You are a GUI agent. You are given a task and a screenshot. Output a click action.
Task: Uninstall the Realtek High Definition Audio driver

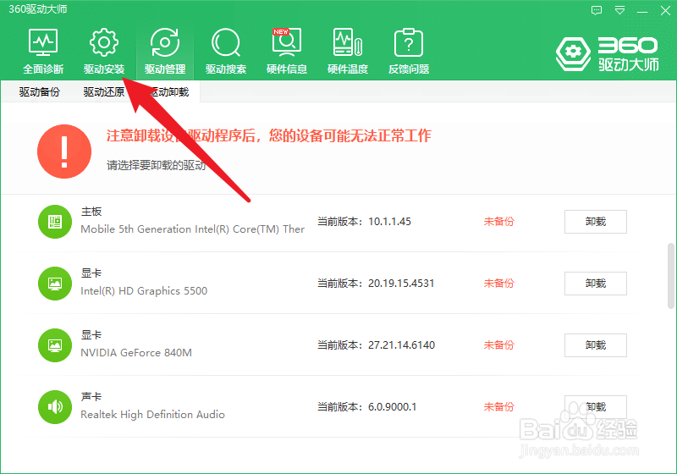(596, 406)
